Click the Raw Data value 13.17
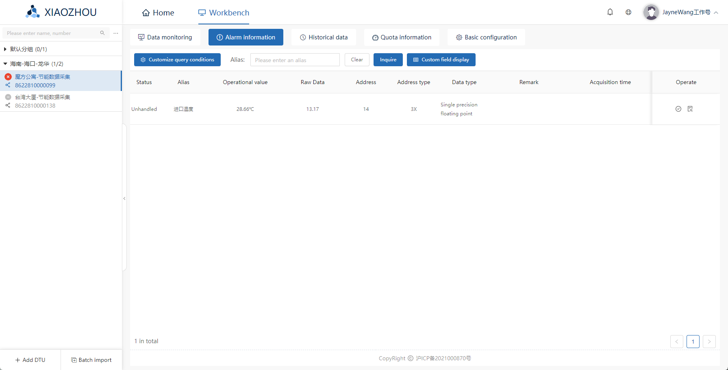 pyautogui.click(x=313, y=109)
